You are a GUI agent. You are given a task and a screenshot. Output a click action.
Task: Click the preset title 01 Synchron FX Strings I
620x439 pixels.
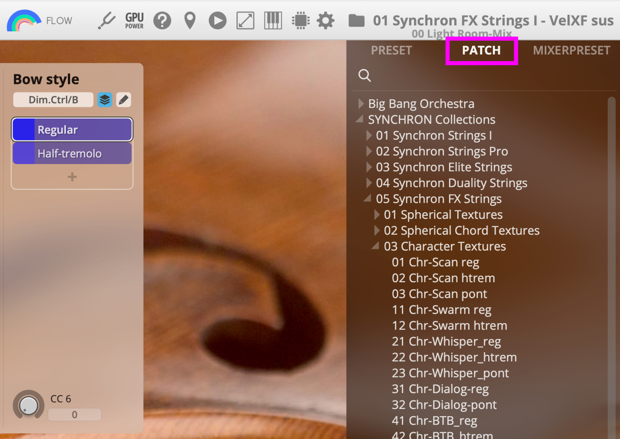click(493, 20)
